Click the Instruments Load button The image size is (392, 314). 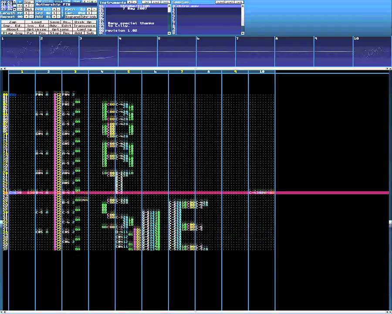156,2
